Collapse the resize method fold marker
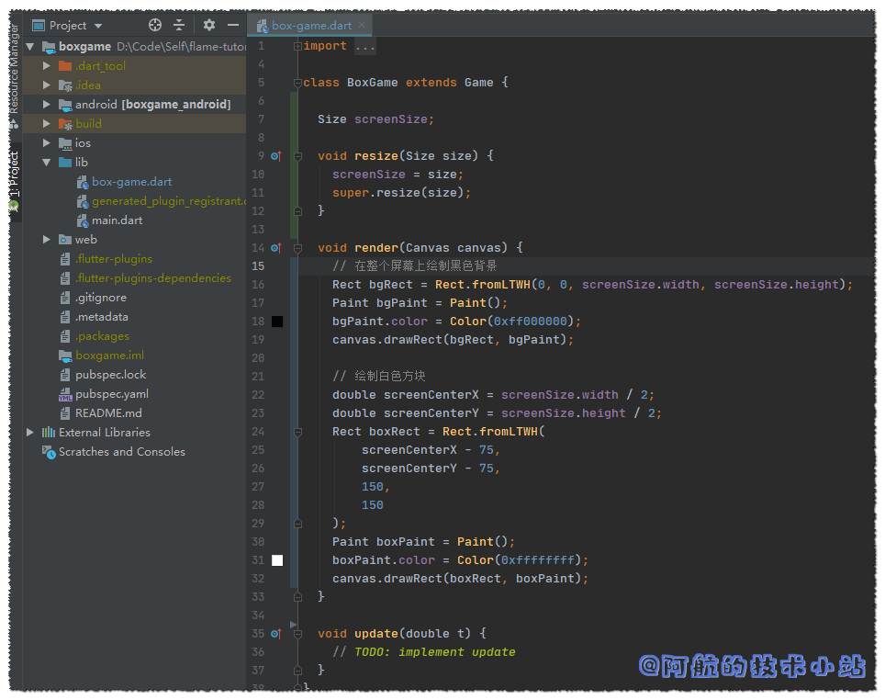 point(298,156)
